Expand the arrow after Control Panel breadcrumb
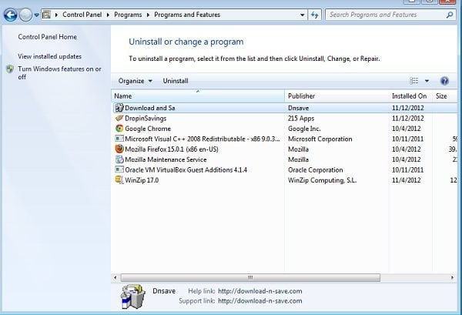462x315 pixels. (x=108, y=15)
